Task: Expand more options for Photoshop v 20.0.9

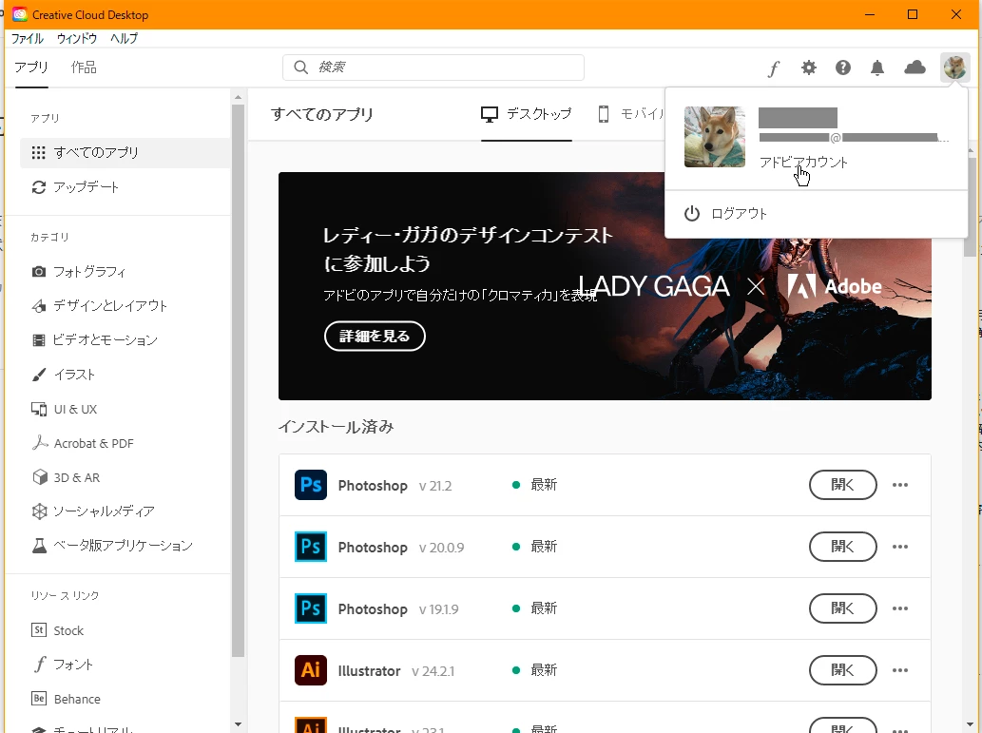Action: pos(900,547)
